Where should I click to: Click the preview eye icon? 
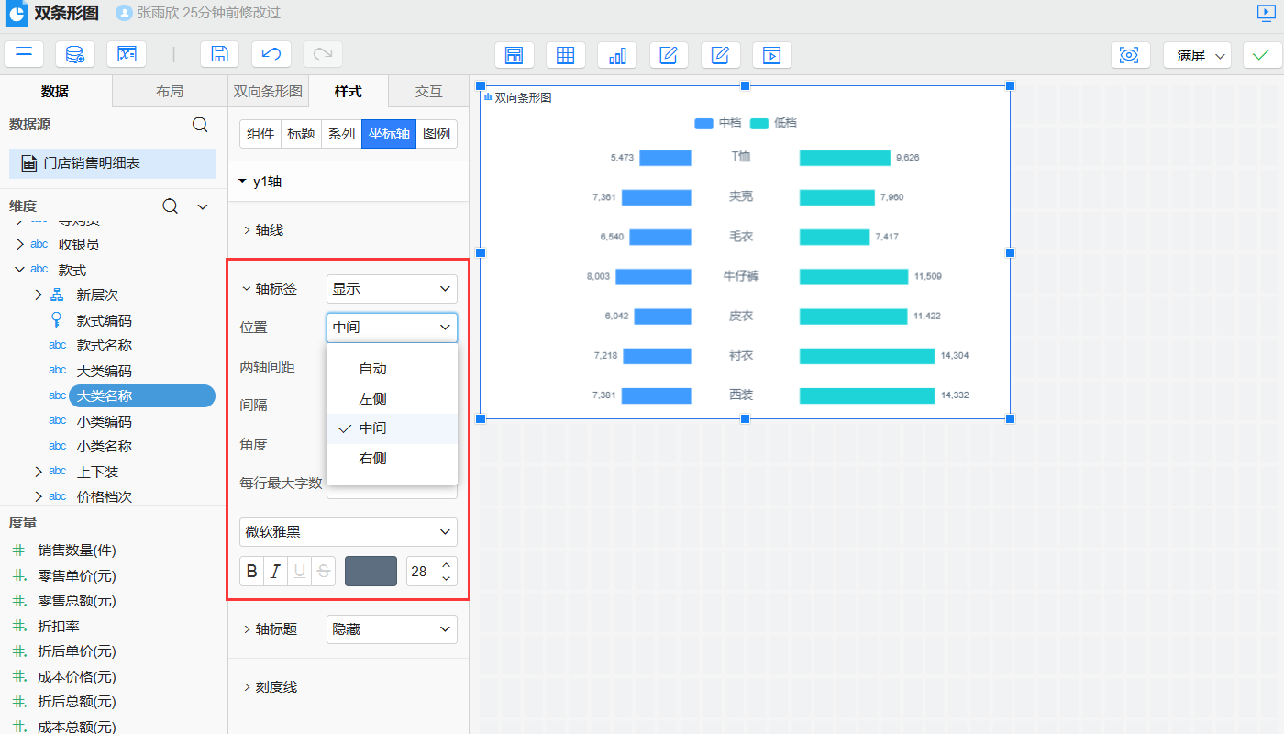coord(1130,55)
